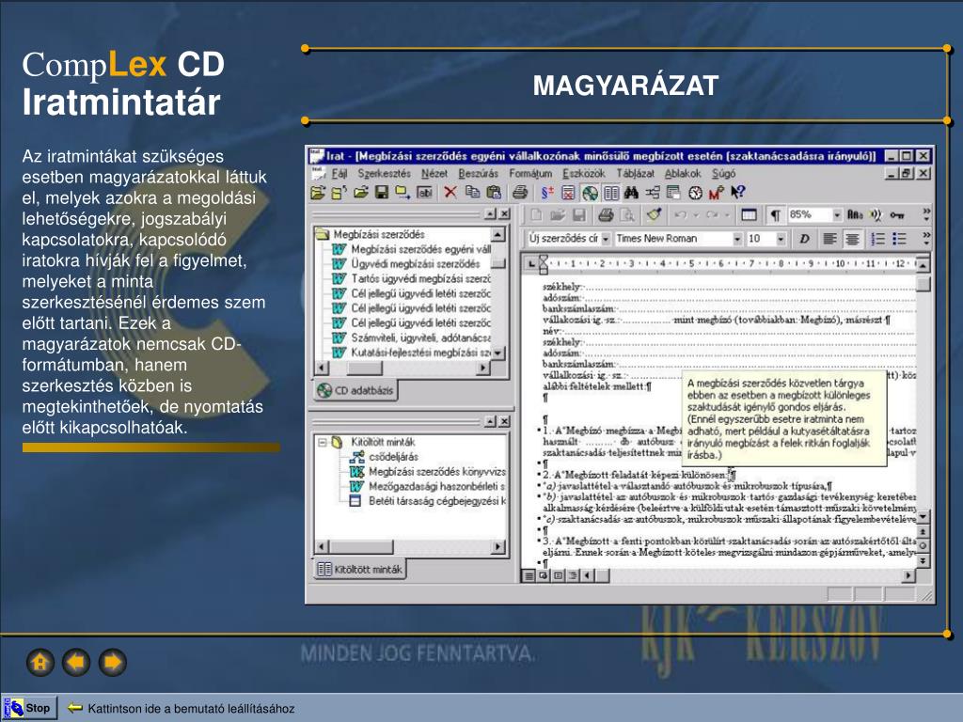Expand more buttons chevron on the standard toolbar
Screen dimensions: 963x722
click(926, 213)
